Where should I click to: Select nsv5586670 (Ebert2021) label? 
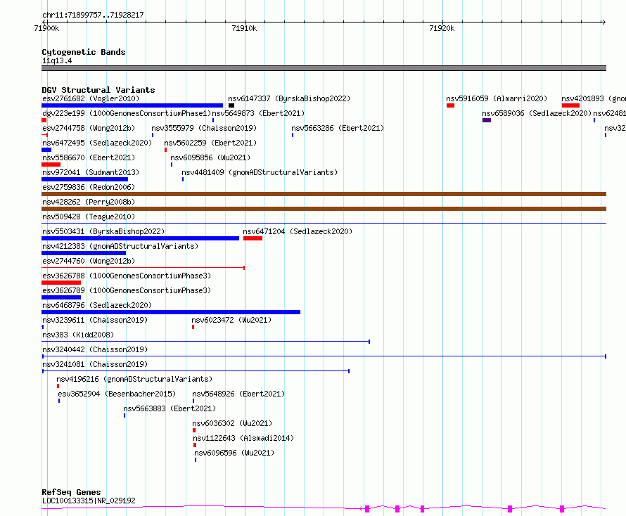click(89, 157)
